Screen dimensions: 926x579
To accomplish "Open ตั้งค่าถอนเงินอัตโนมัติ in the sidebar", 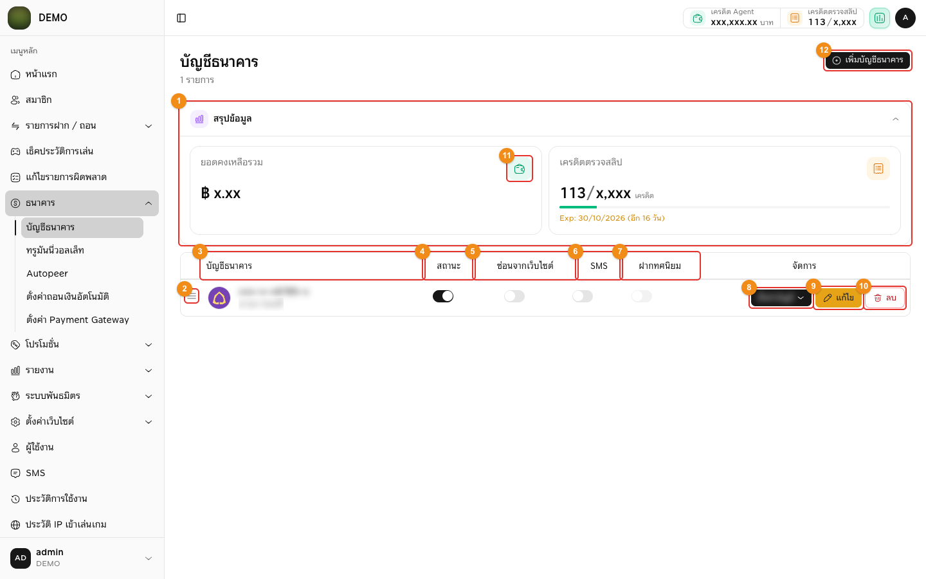I will (x=82, y=297).
